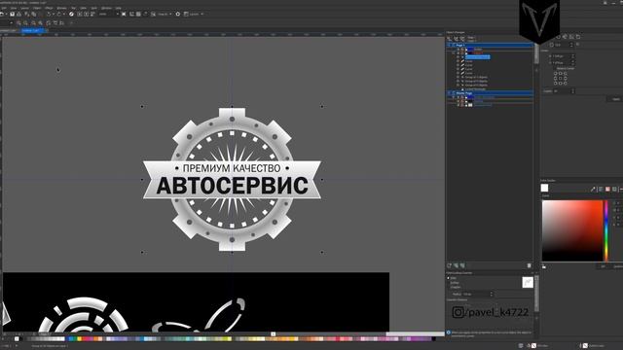Click the Redo arrow in the toolbar
Viewport: 623px width, 350px height.
click(58, 14)
